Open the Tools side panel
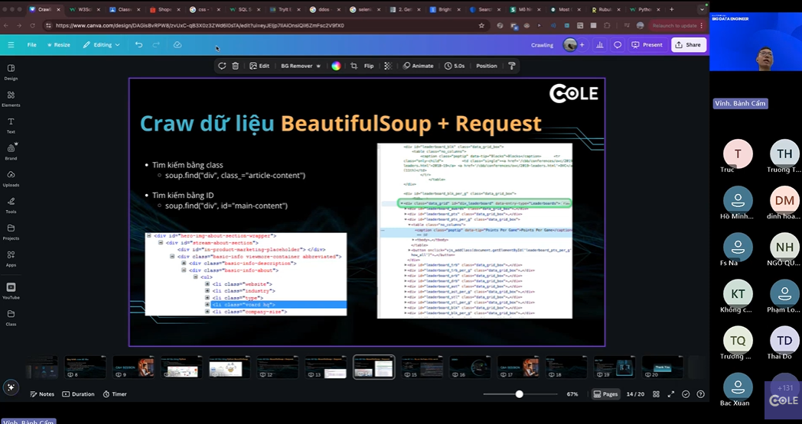 click(x=11, y=206)
